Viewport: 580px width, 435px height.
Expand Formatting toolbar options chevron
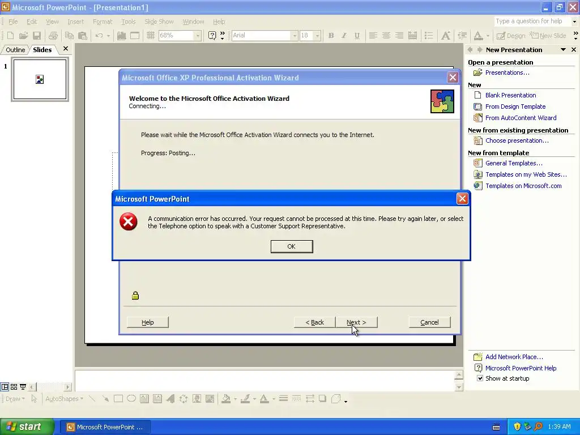pos(575,36)
